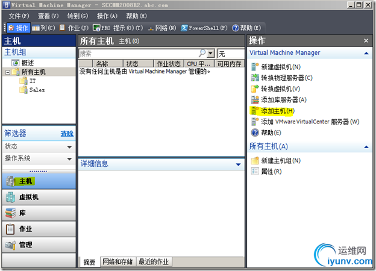Click 转换物理服务器(C) action
Viewport: 376px width, 271px height.
pos(282,78)
